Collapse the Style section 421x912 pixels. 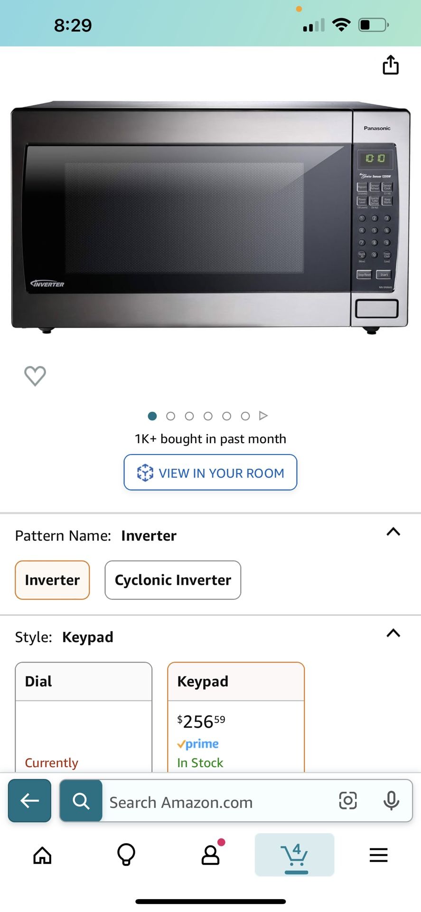coord(393,633)
